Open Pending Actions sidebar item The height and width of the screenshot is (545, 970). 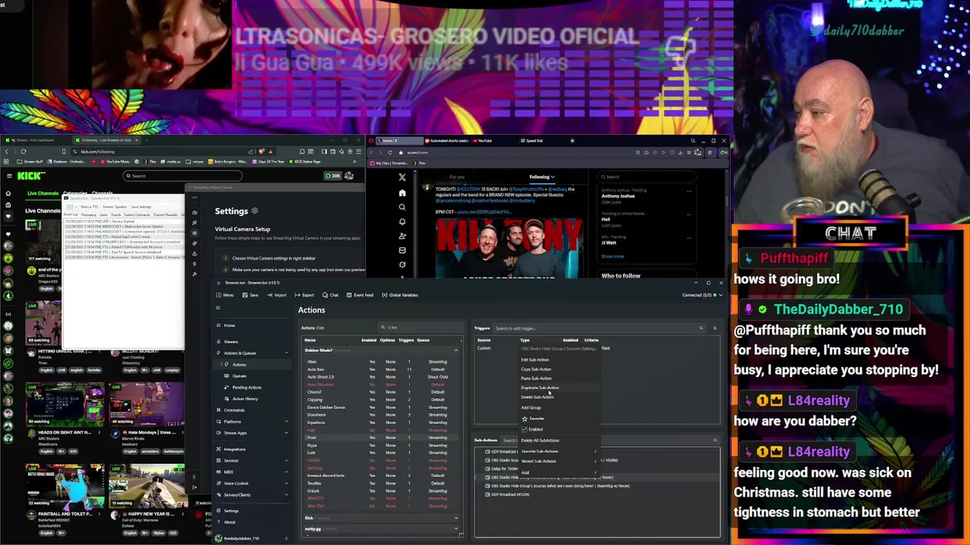pos(246,388)
